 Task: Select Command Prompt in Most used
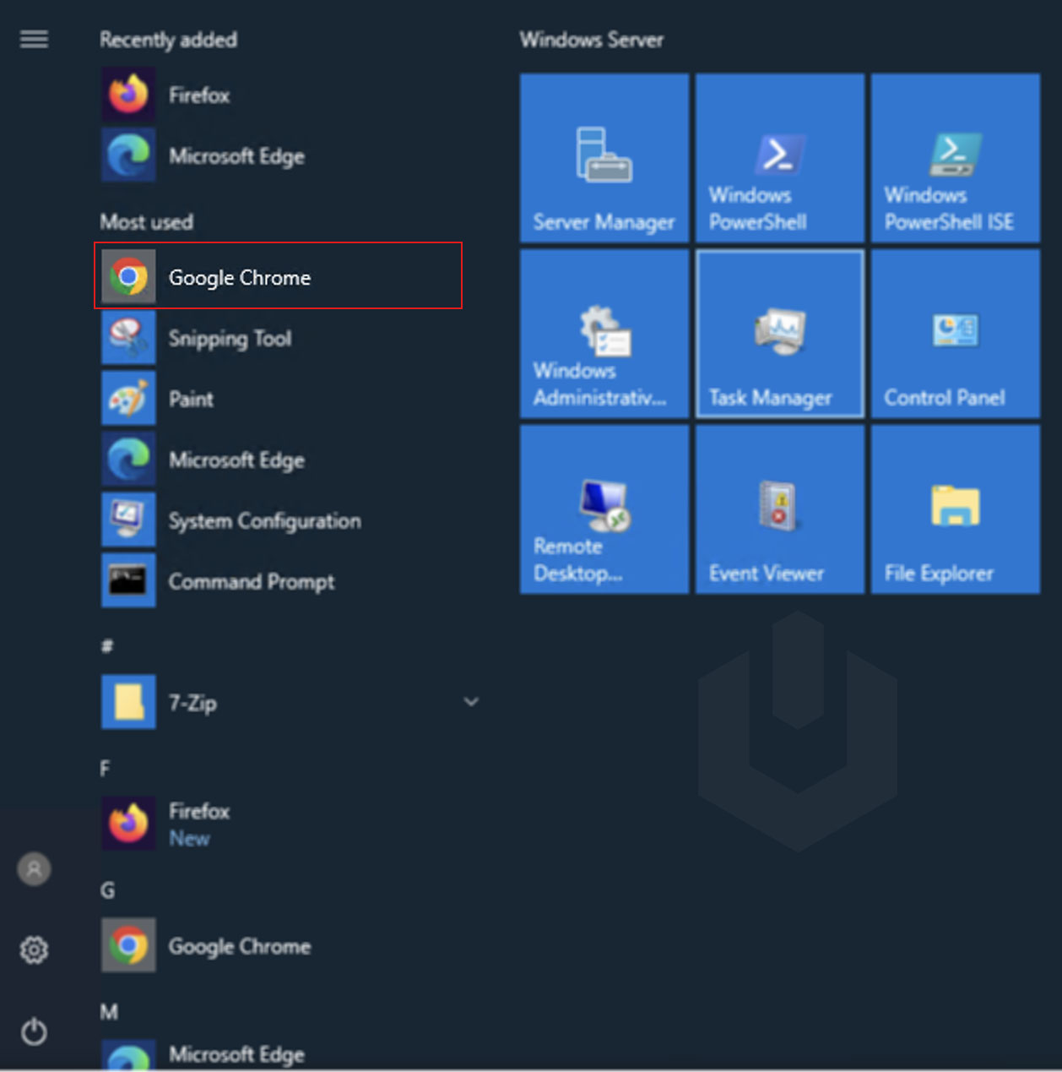pos(251,581)
